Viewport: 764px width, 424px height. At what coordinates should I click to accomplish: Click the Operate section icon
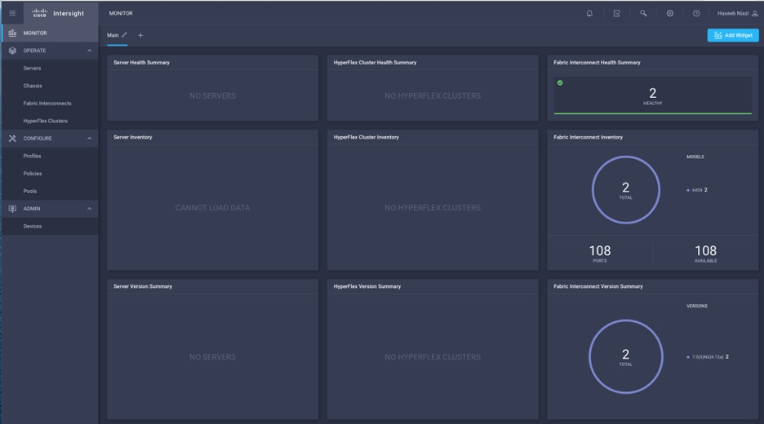coord(13,51)
